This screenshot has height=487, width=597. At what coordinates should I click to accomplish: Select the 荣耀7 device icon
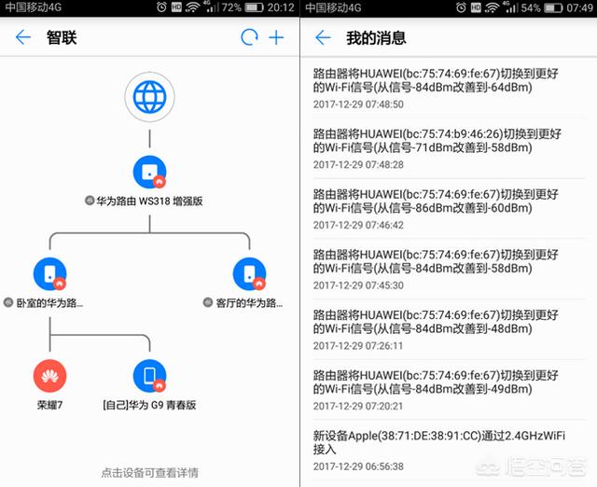[49, 376]
